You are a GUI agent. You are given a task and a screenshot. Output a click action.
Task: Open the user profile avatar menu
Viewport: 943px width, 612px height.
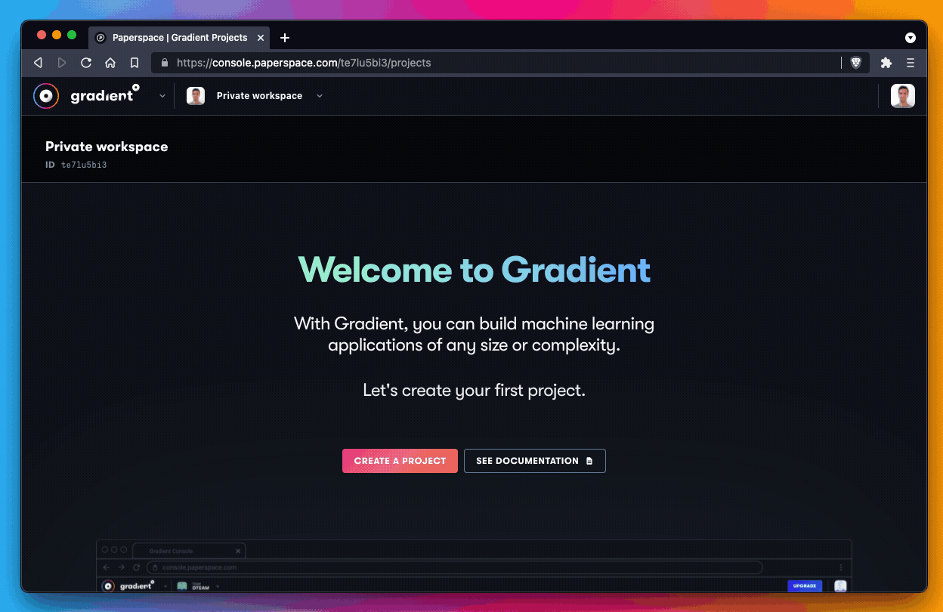pos(903,96)
